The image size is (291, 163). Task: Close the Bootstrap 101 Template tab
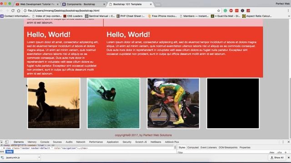pos(151,4)
